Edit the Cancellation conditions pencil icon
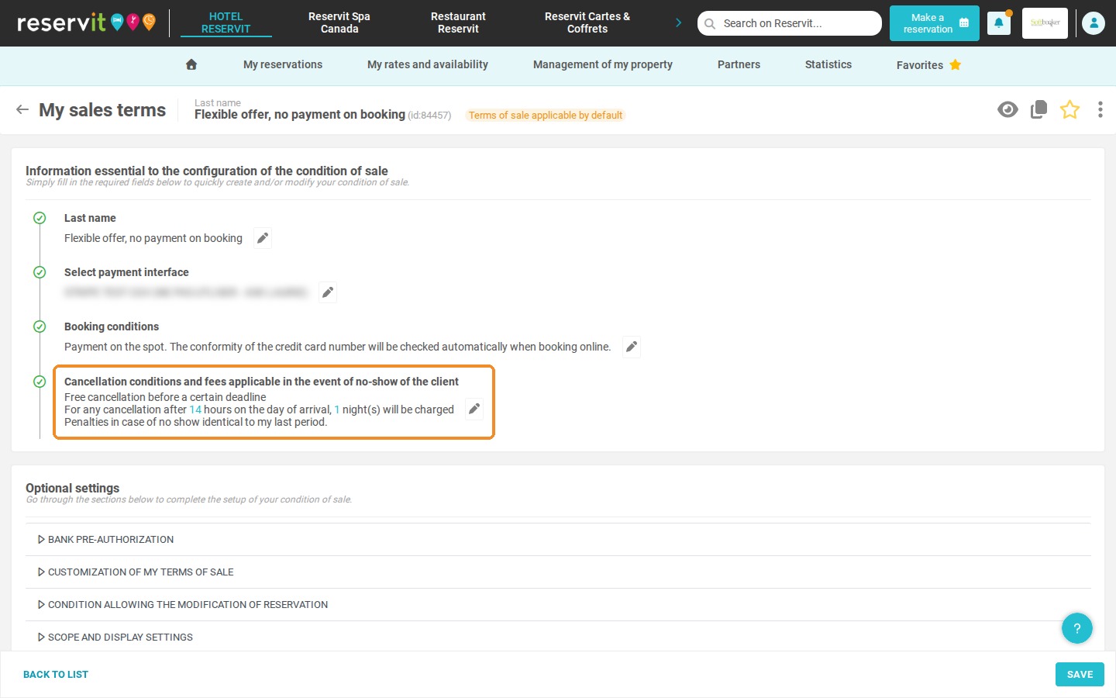This screenshot has width=1116, height=698. click(x=474, y=409)
